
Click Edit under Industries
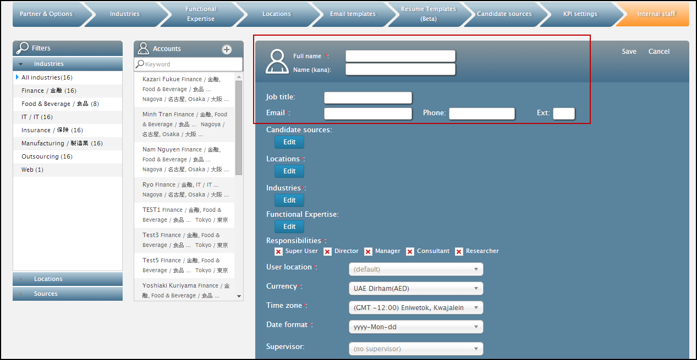click(289, 200)
